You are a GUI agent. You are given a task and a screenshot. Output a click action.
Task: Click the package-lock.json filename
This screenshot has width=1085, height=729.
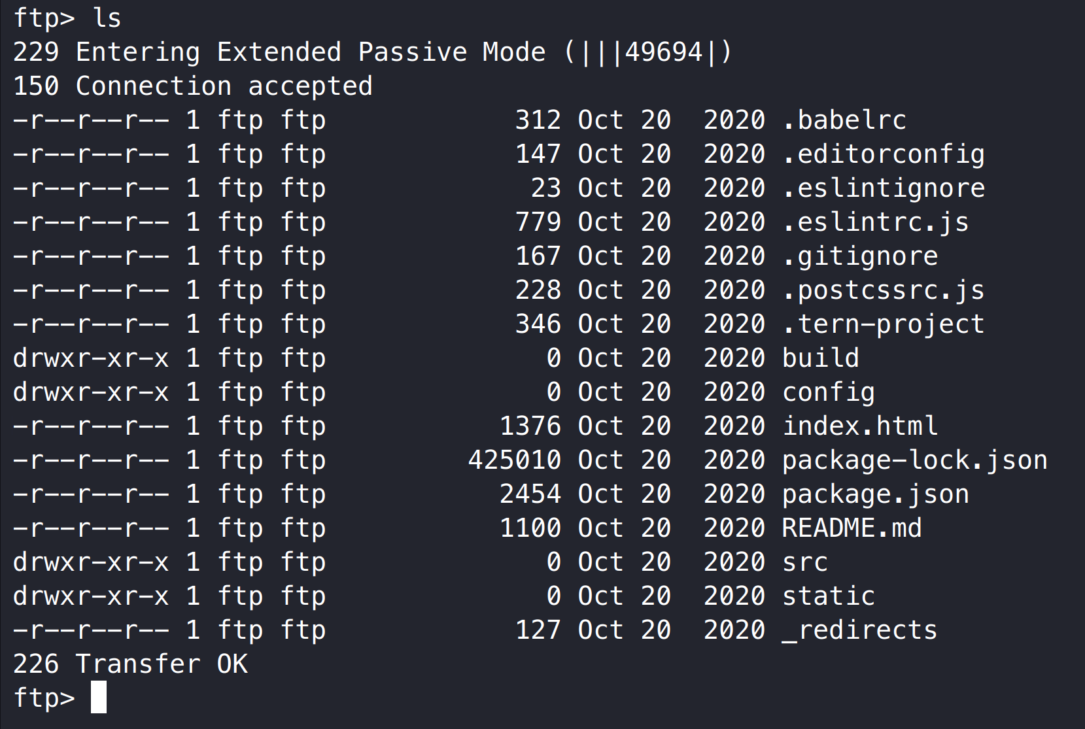click(914, 460)
